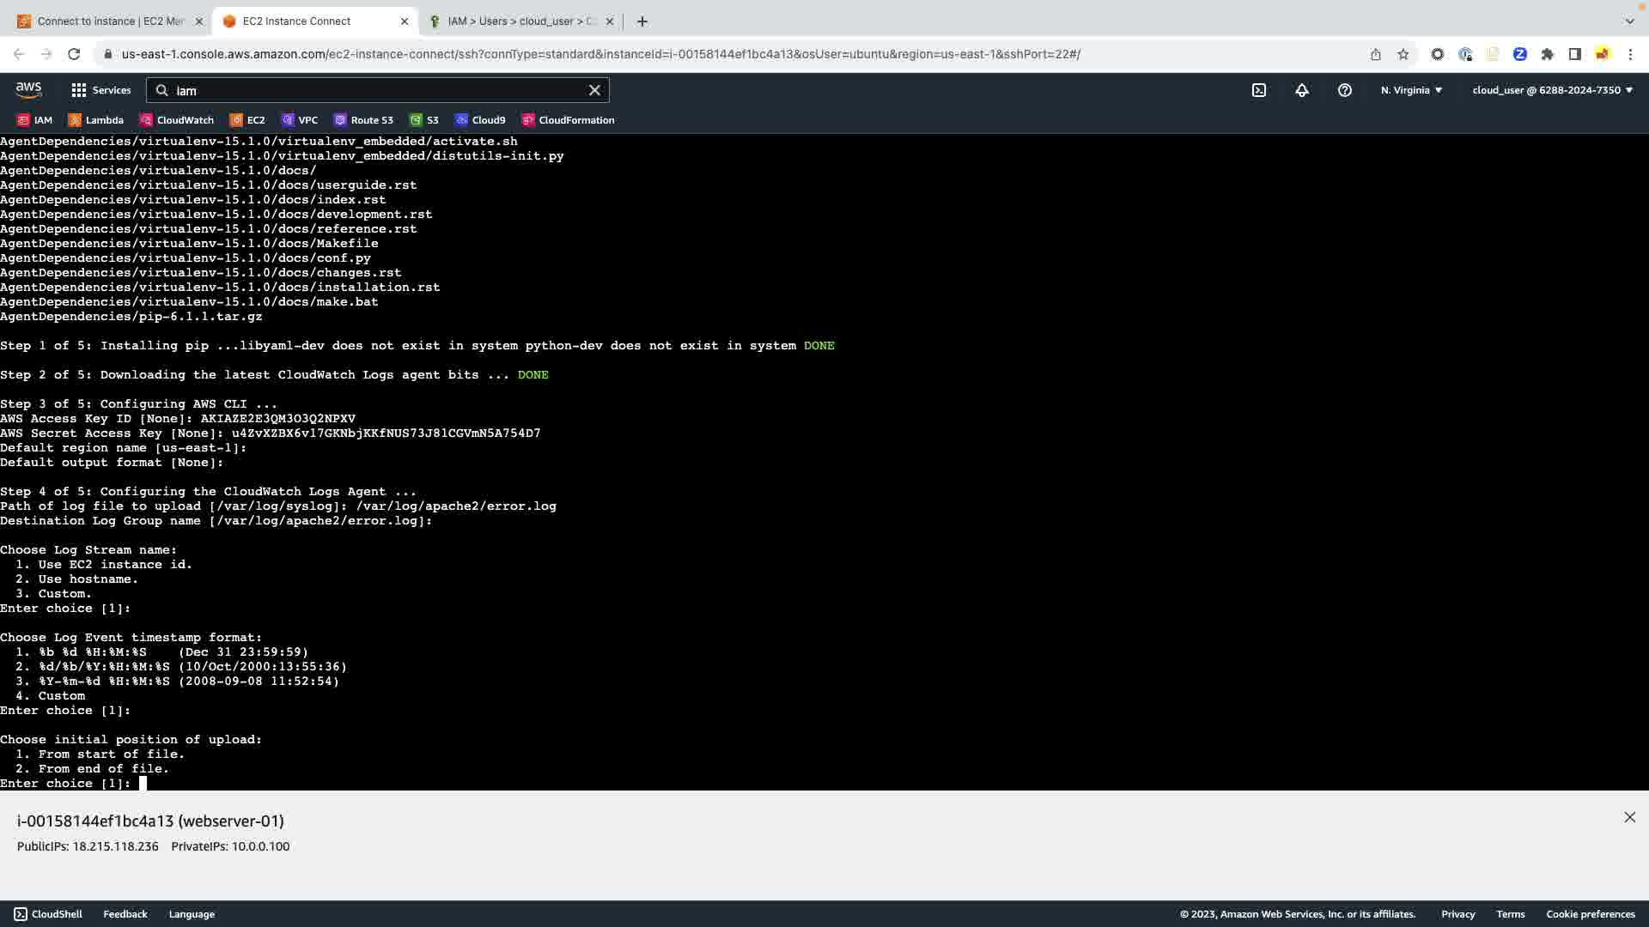Open the notifications bell icon
This screenshot has height=927, width=1649.
(1302, 90)
